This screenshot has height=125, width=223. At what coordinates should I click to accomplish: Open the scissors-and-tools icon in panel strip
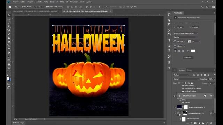(x=169, y=56)
